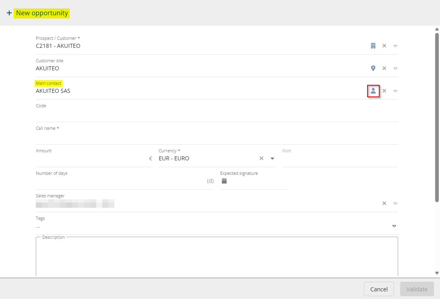Open the Main contact dropdown list
Screen dimensions: 440x299
(395, 91)
